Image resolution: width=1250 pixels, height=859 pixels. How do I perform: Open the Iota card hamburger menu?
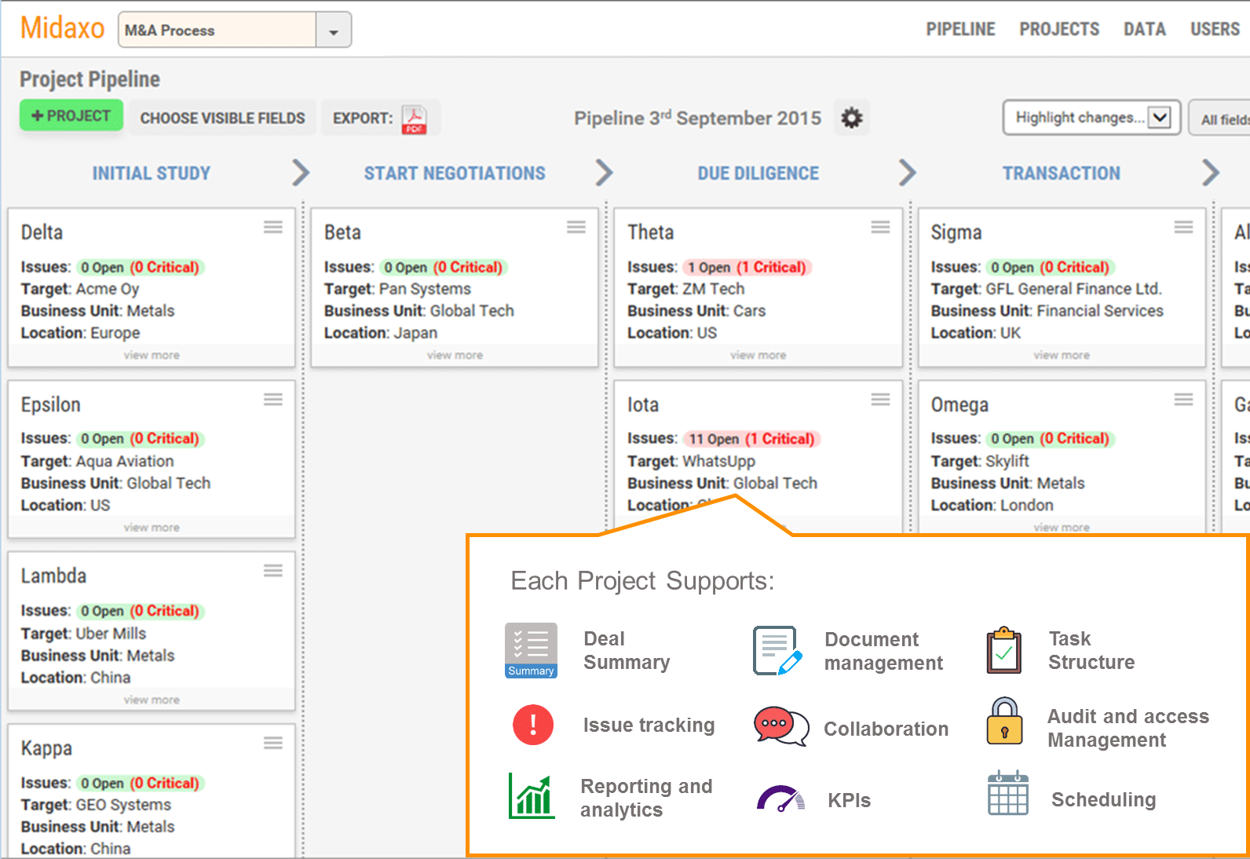click(880, 400)
